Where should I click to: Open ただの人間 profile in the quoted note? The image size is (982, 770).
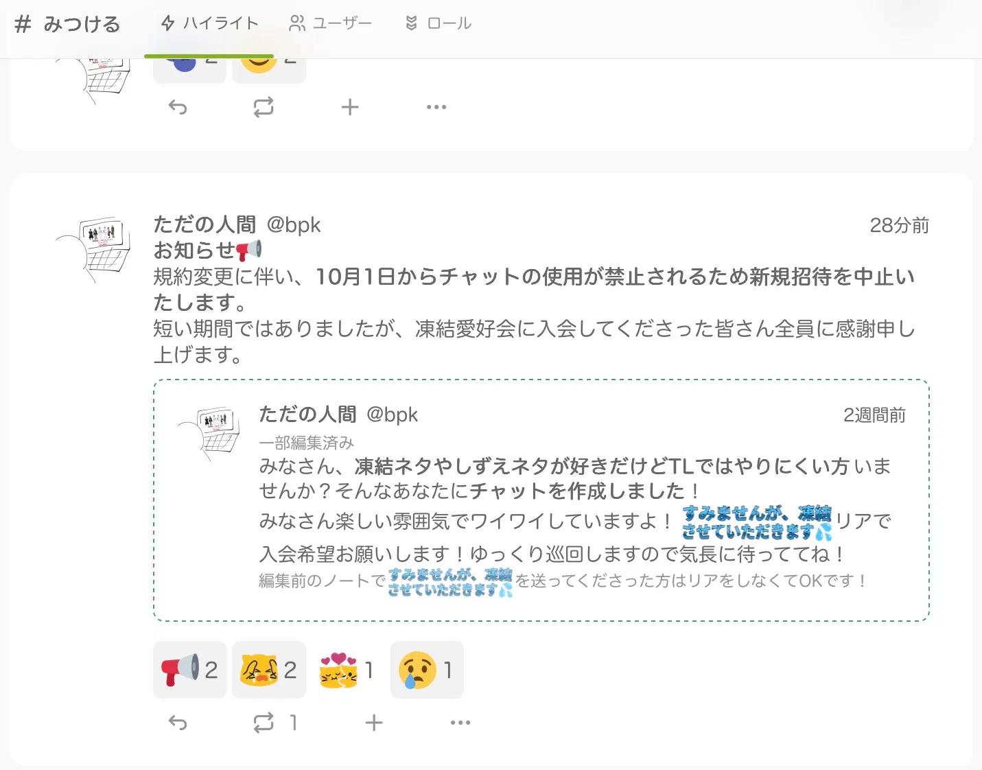pyautogui.click(x=307, y=414)
